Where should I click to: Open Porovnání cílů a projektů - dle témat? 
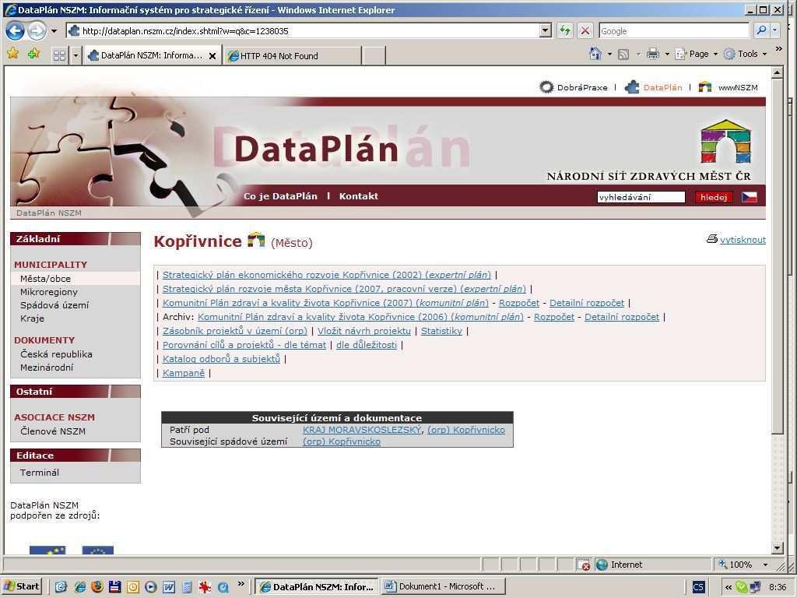click(244, 345)
